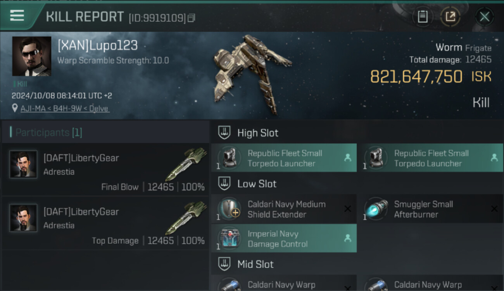Select Caldari Navy Medium Shield Extender
This screenshot has height=291, width=504.
tap(284, 209)
